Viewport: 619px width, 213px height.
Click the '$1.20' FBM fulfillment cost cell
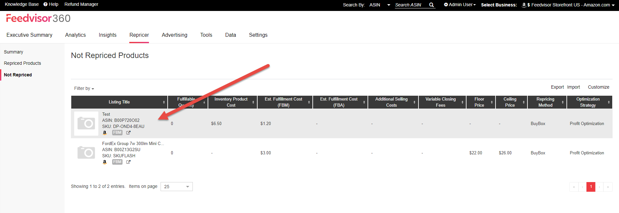point(266,123)
